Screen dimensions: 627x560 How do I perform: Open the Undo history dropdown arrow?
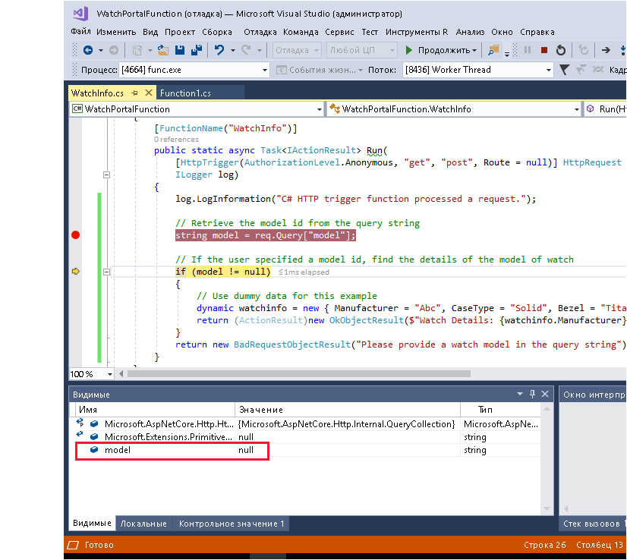(233, 50)
